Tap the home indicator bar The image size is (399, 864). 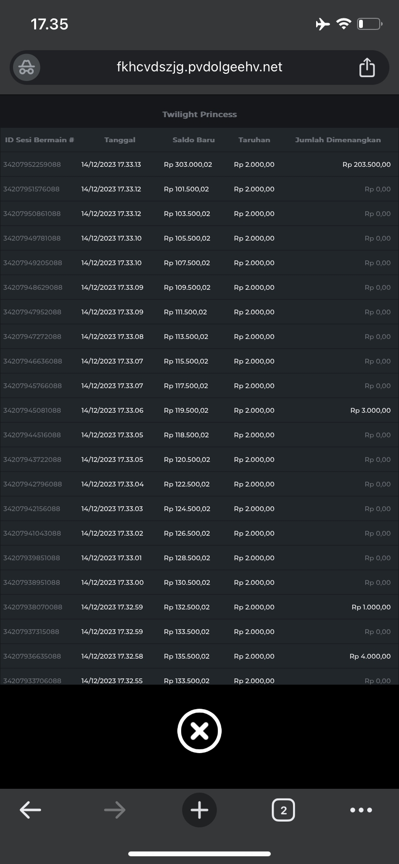point(199,853)
